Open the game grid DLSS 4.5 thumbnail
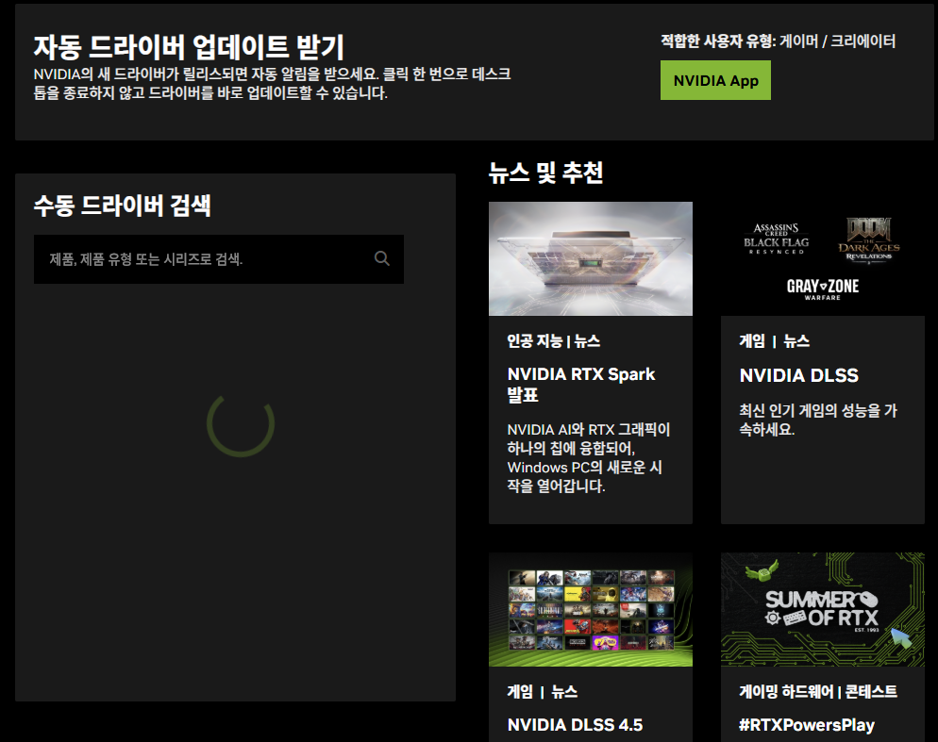 (591, 609)
